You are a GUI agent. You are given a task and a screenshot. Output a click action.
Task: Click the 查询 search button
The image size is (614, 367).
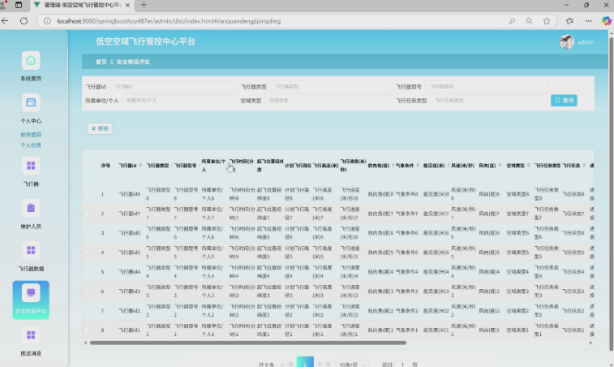[564, 101]
